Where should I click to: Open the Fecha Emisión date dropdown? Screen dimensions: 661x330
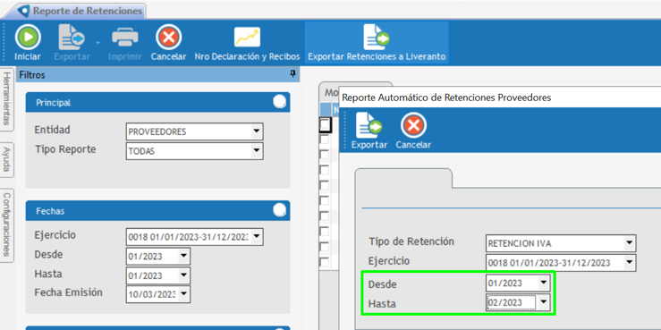183,294
